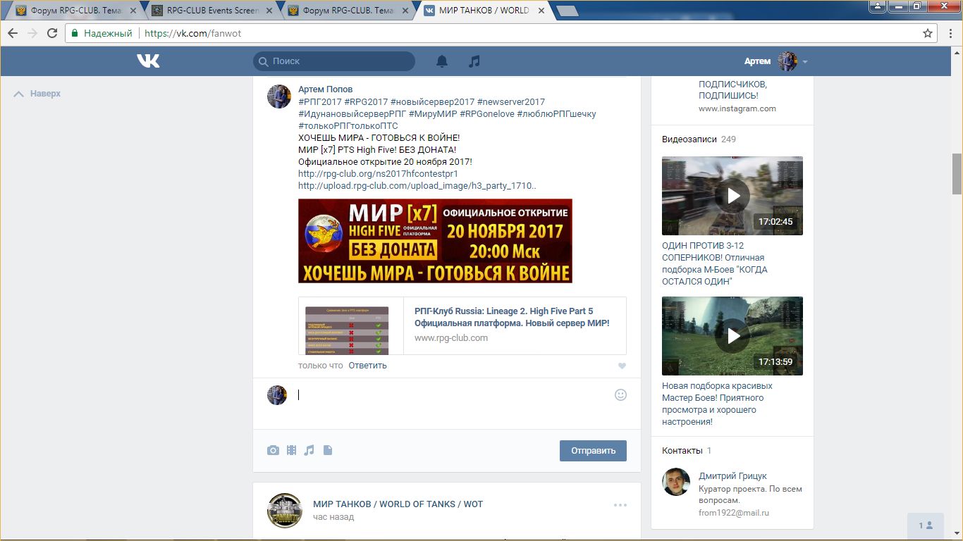
Task: Attach an audio track to the comment
Action: click(309, 450)
